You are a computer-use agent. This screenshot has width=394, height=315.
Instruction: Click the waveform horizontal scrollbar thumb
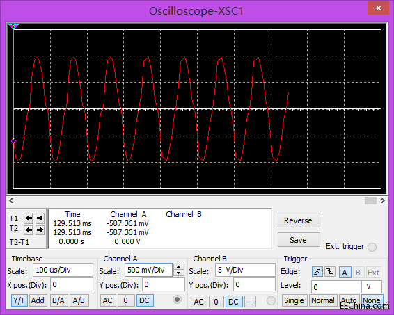pyautogui.click(x=370, y=200)
